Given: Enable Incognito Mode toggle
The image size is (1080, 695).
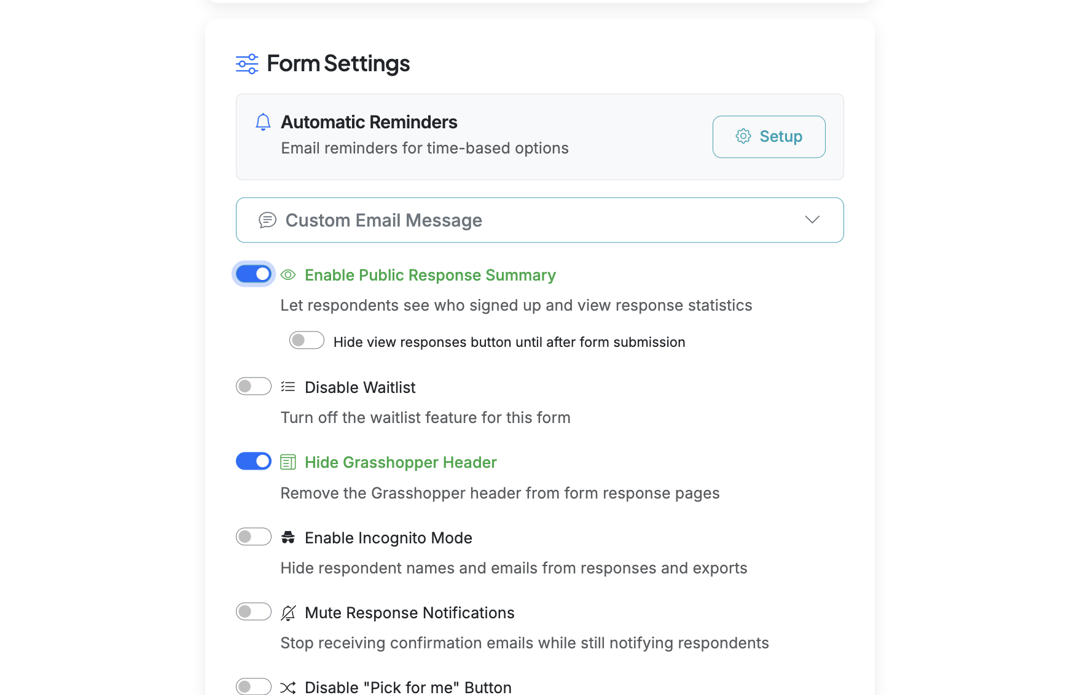Looking at the screenshot, I should click(253, 537).
